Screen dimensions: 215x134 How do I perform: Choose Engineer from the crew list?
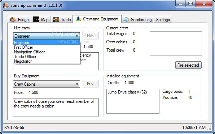[47, 43]
